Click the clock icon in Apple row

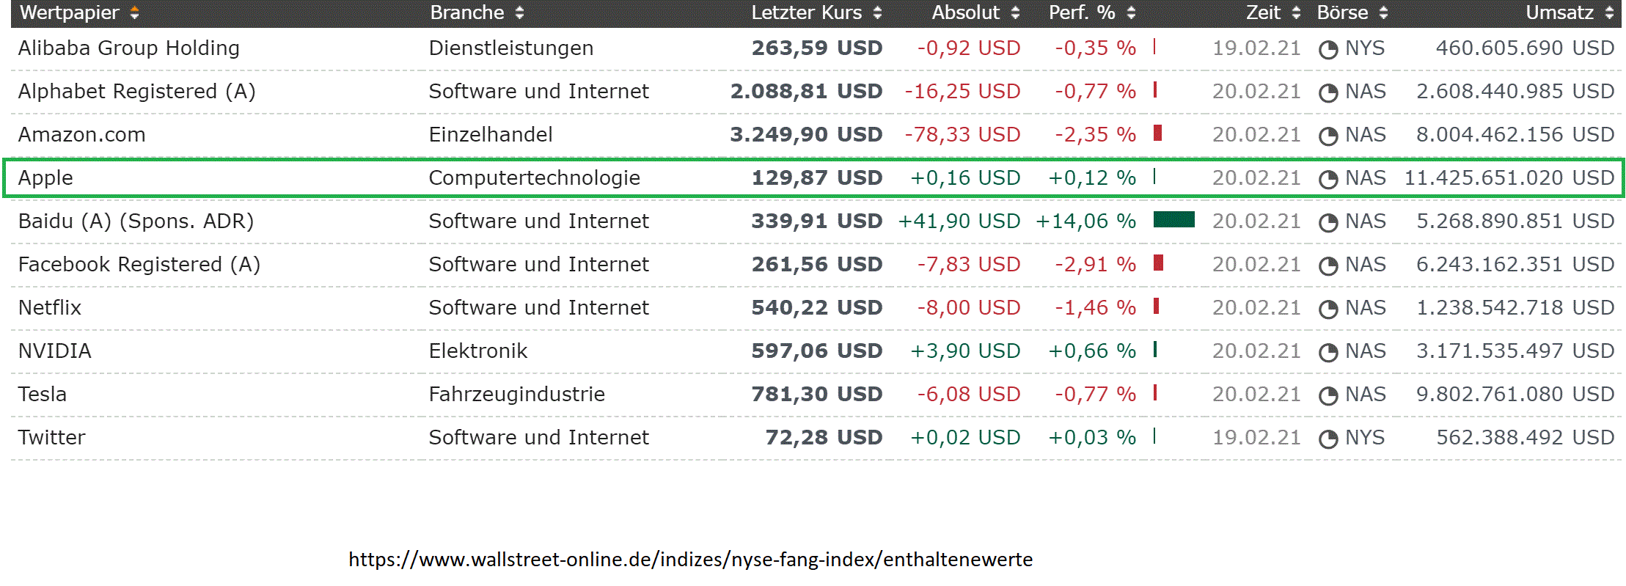[x=1328, y=180]
